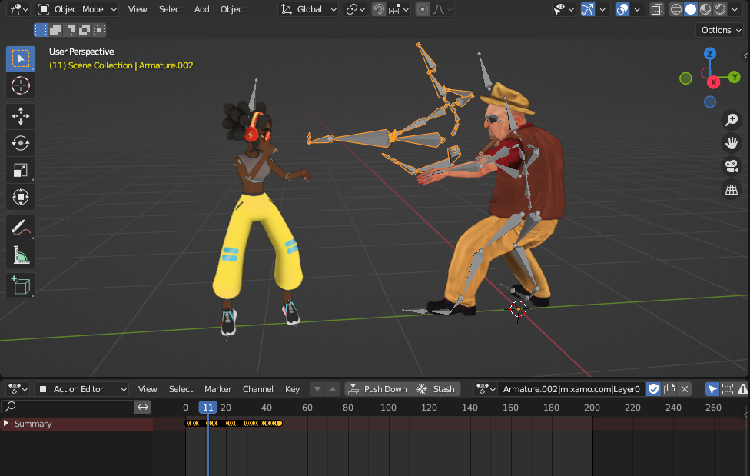Select the Annotate pencil tool
750x476 pixels.
21,228
